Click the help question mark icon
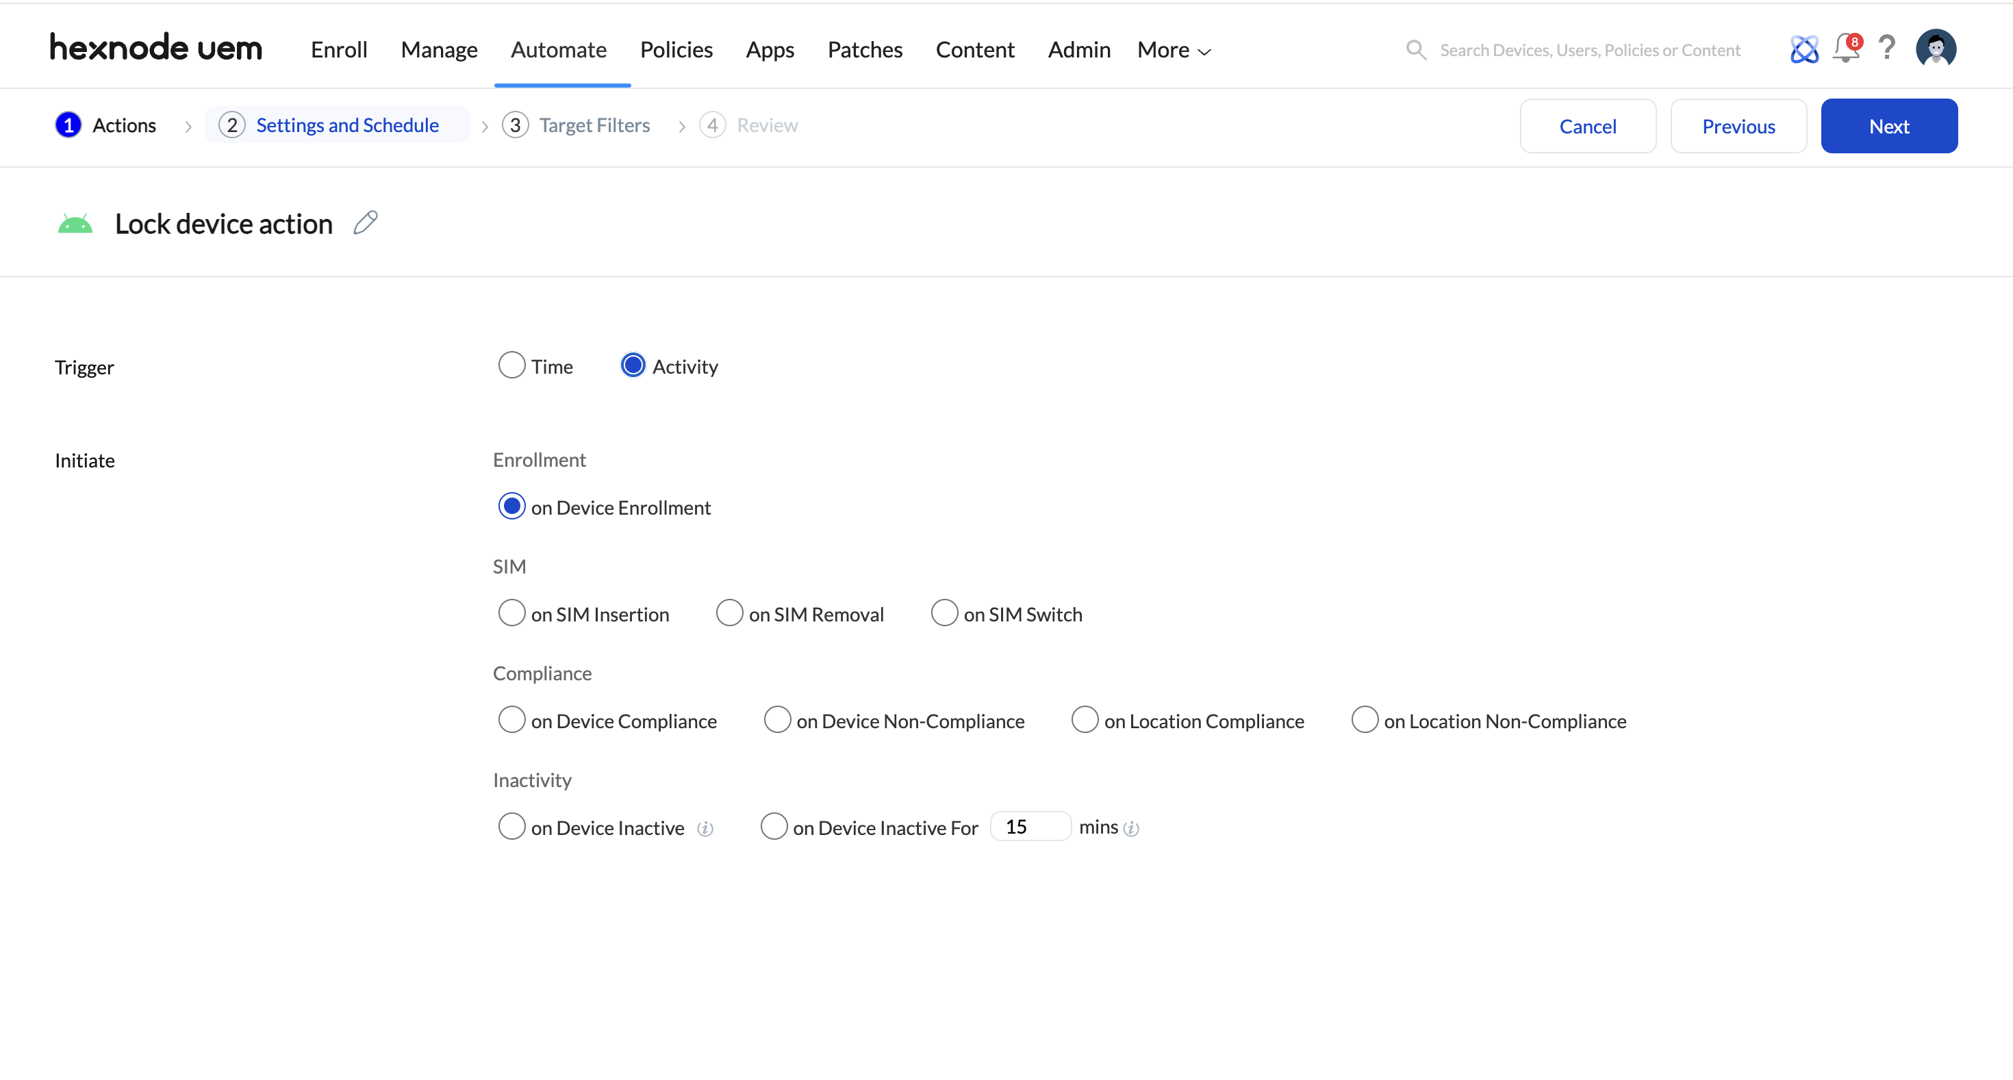Image resolution: width=2013 pixels, height=1080 pixels. pyautogui.click(x=1887, y=49)
